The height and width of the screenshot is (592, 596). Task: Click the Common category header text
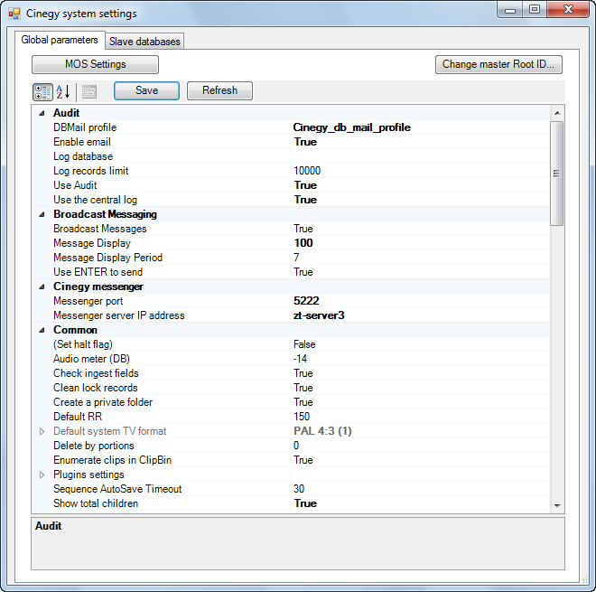click(75, 330)
